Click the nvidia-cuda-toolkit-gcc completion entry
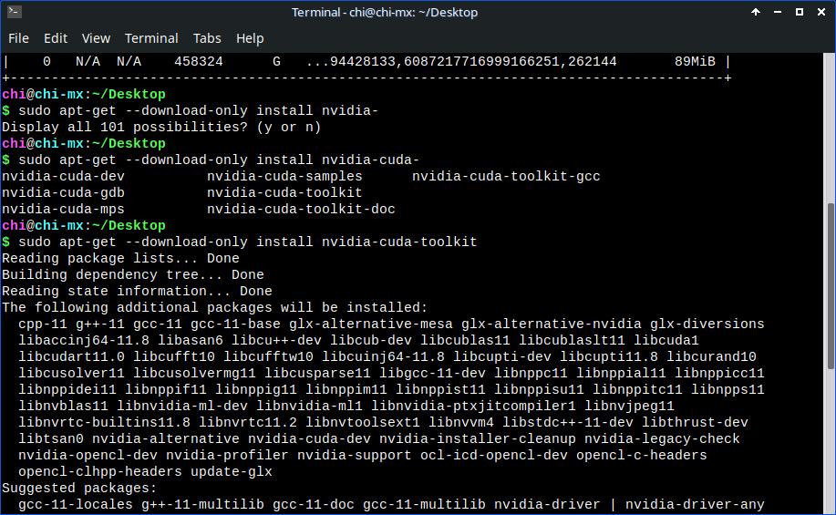836x515 pixels. point(506,176)
